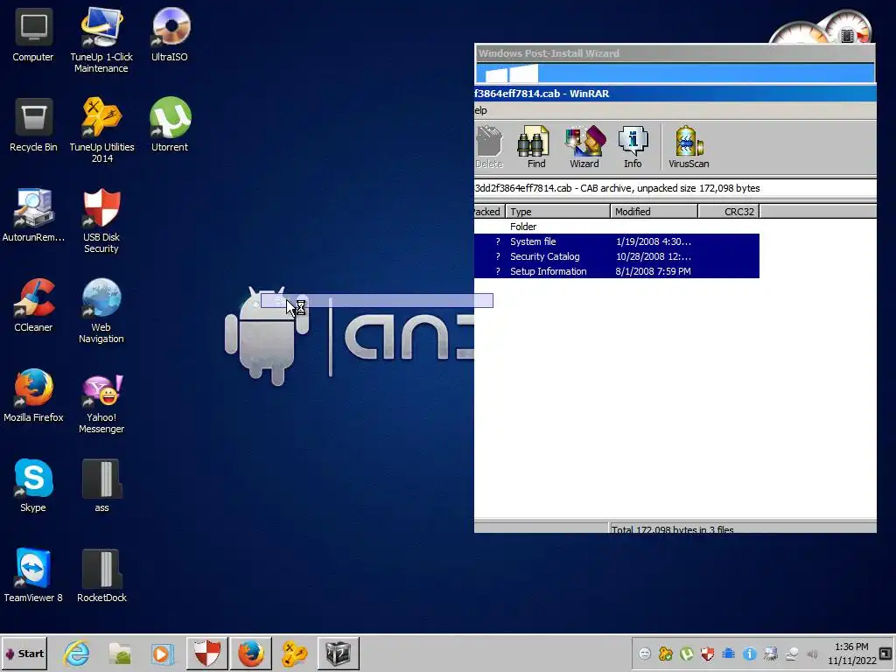The width and height of the screenshot is (896, 672).
Task: Select the Setup Information row
Action: pyautogui.click(x=617, y=271)
